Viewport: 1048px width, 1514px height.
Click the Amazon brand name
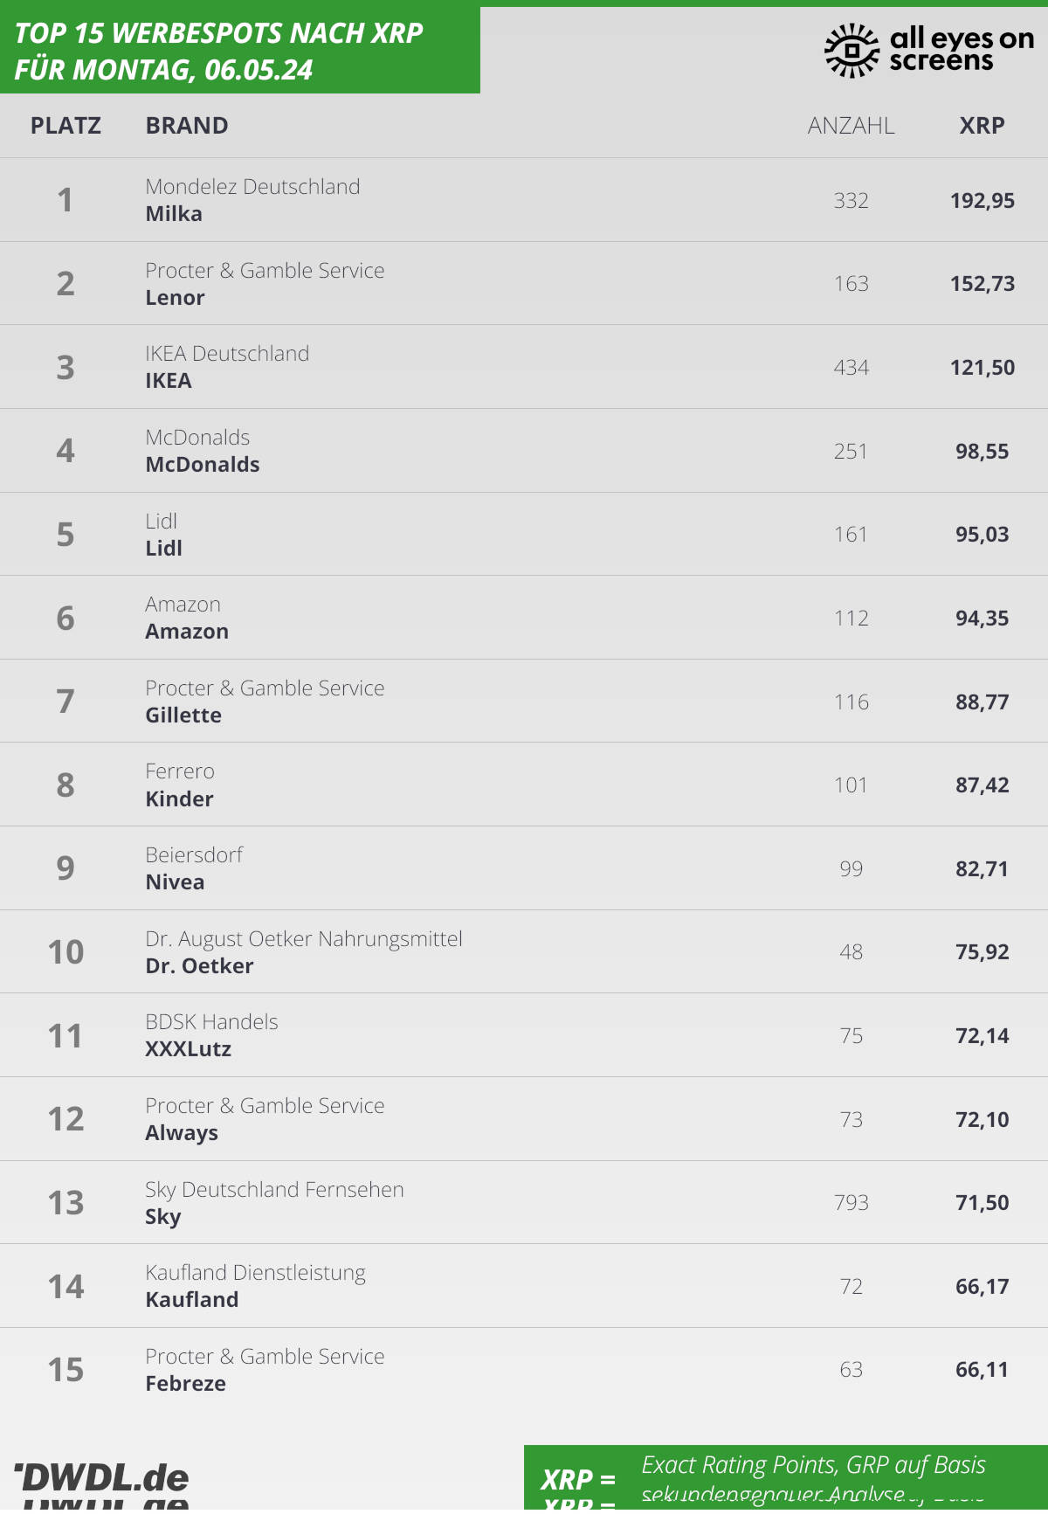pyautogui.click(x=187, y=632)
